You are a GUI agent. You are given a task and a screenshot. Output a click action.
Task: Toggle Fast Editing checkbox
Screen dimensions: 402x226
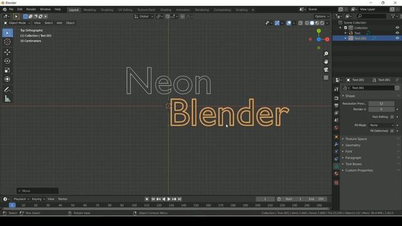pos(392,117)
